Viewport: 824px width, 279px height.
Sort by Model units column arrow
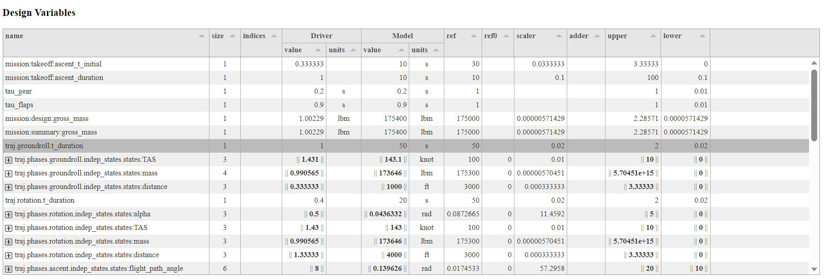436,50
